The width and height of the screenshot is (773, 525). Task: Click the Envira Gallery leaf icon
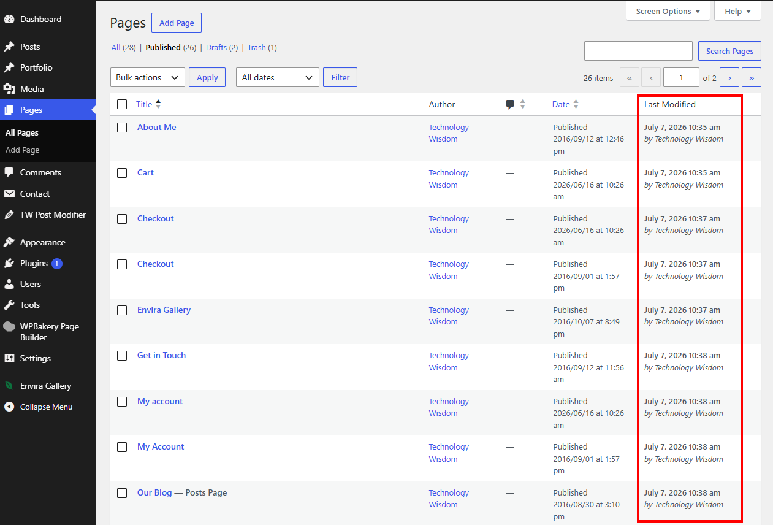point(9,386)
